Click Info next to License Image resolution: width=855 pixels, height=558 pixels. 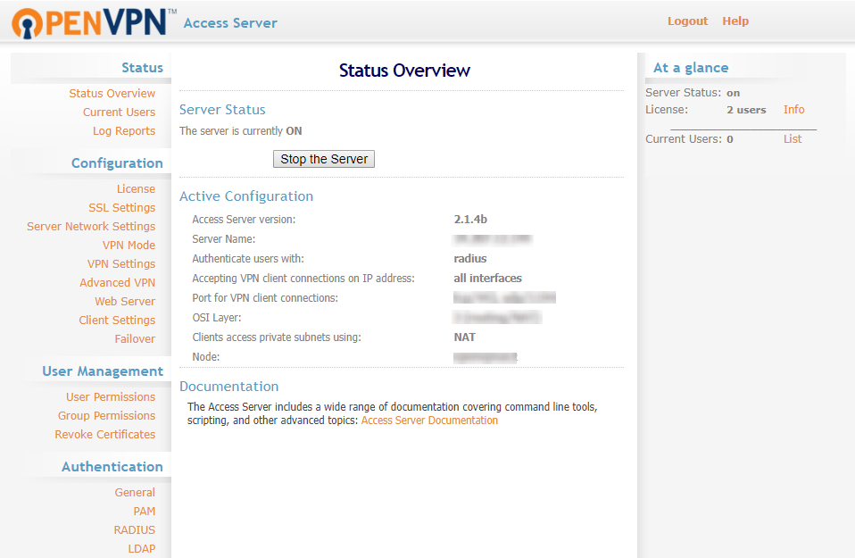(x=793, y=109)
